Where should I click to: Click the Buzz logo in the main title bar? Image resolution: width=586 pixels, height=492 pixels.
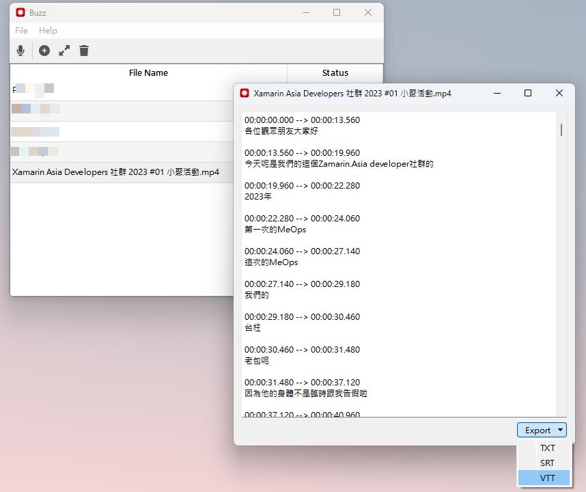click(20, 12)
